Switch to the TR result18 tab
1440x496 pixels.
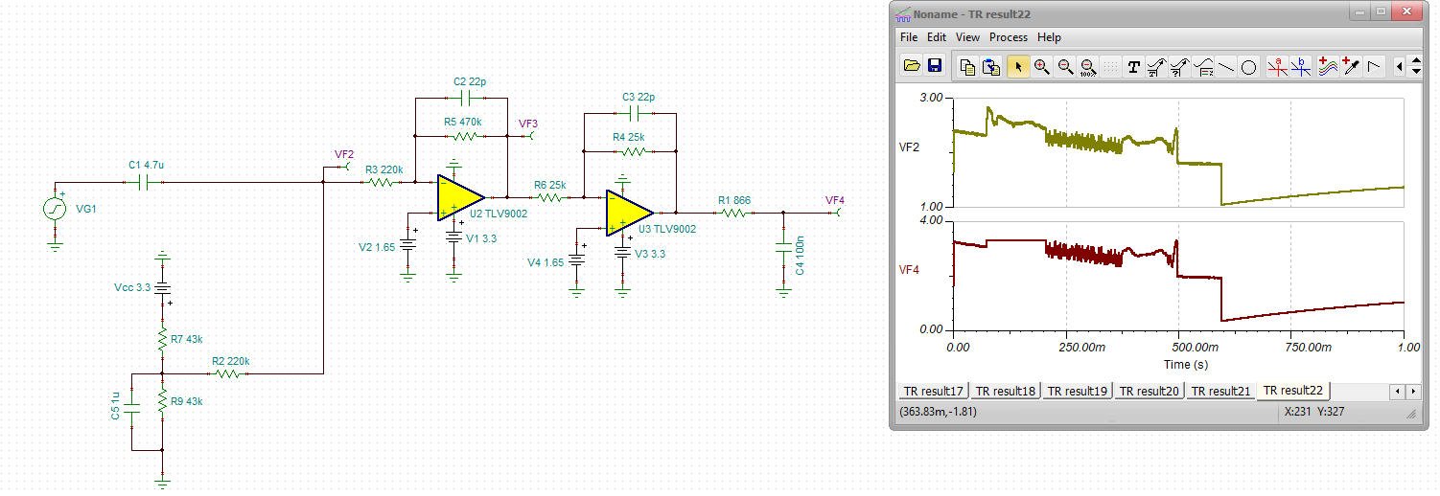pos(1005,391)
